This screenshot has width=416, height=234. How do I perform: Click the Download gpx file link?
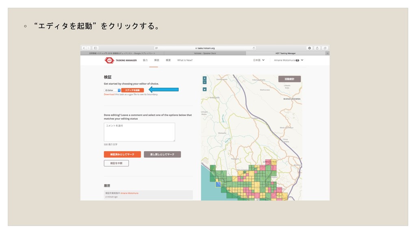pyautogui.click(x=109, y=94)
